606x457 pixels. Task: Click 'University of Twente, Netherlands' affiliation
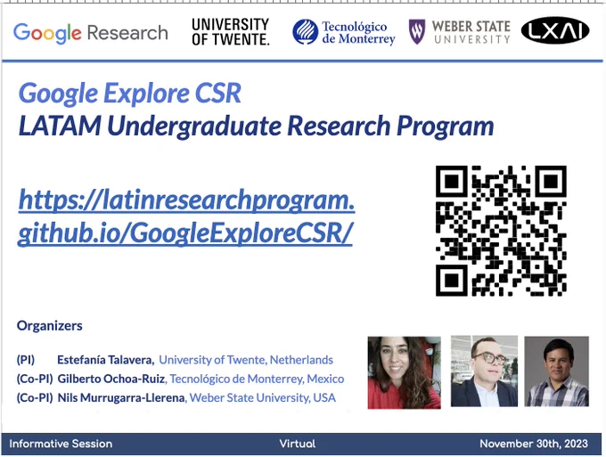tap(246, 360)
